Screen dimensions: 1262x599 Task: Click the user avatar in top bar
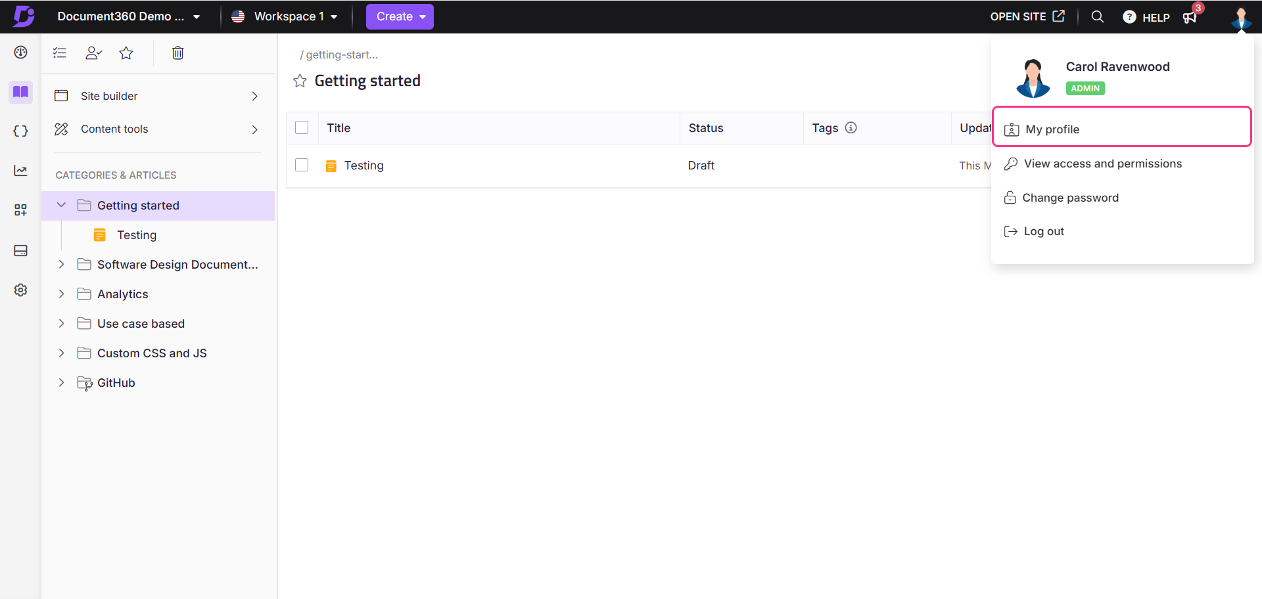click(x=1241, y=17)
